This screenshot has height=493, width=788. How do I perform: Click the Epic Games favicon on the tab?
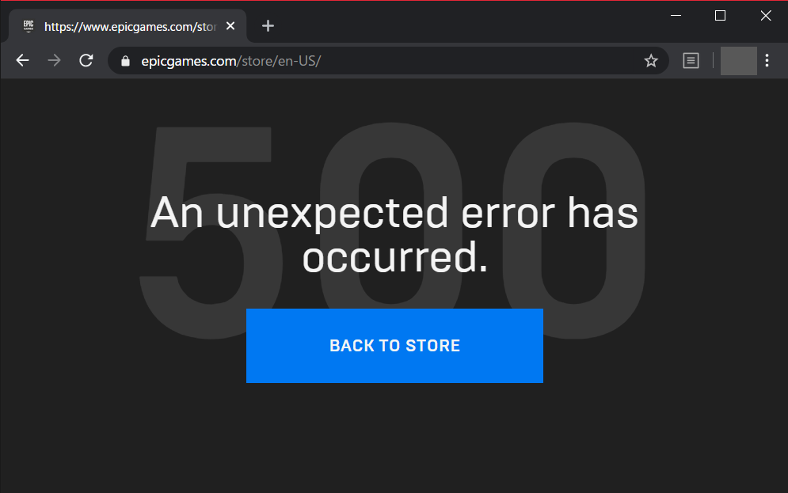tap(29, 26)
